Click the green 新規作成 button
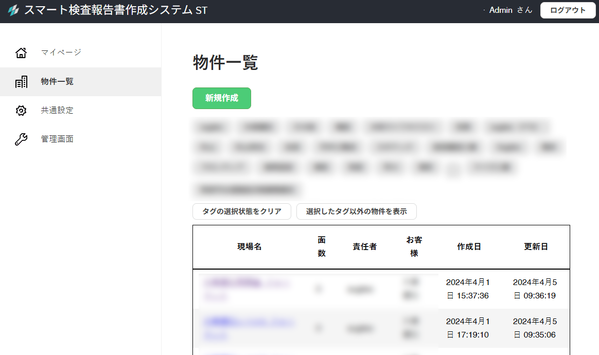Viewport: 599px width, 355px height. click(221, 98)
